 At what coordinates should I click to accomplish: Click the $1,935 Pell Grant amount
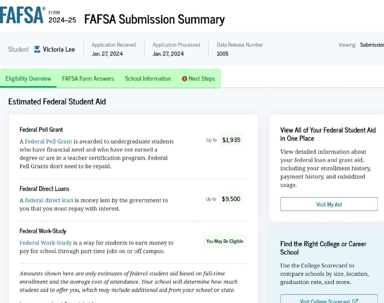(x=231, y=140)
